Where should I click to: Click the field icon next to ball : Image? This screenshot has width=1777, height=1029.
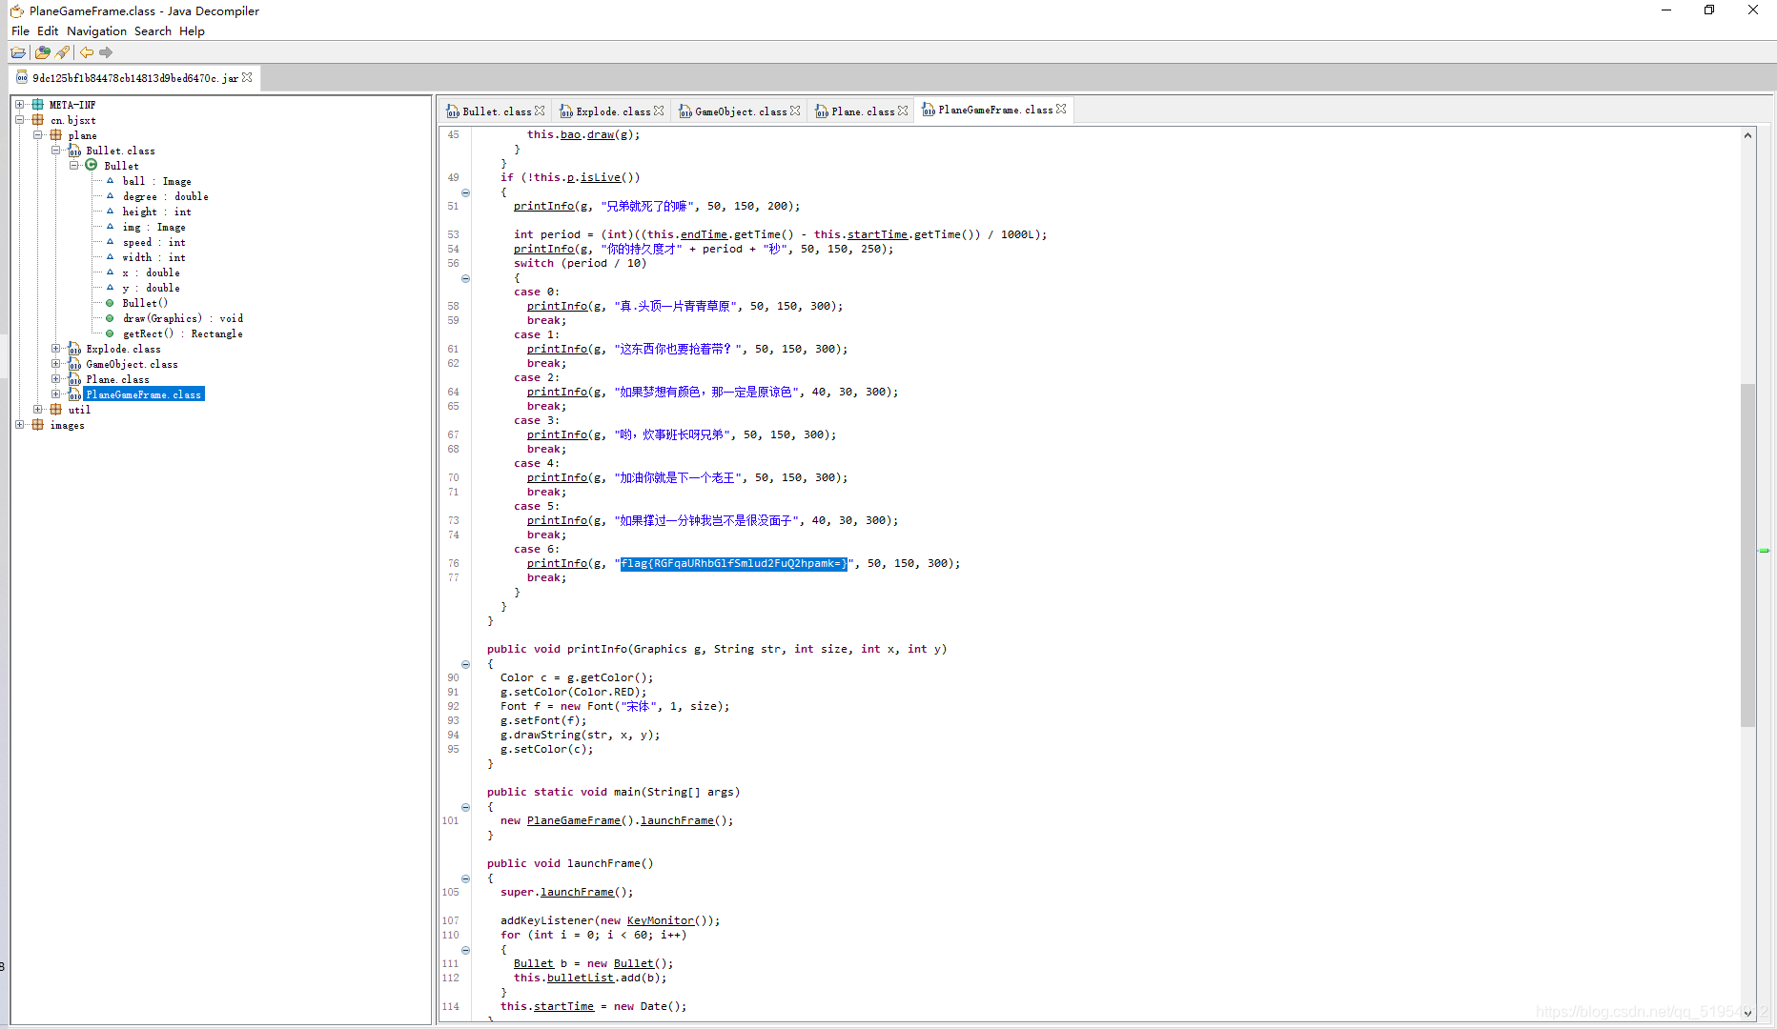point(110,181)
